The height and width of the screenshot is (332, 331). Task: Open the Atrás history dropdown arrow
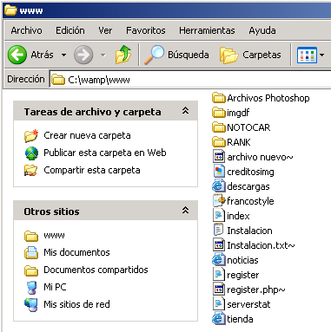tap(63, 55)
